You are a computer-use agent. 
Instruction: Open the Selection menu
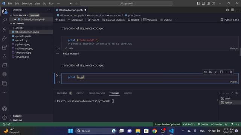(27, 3)
